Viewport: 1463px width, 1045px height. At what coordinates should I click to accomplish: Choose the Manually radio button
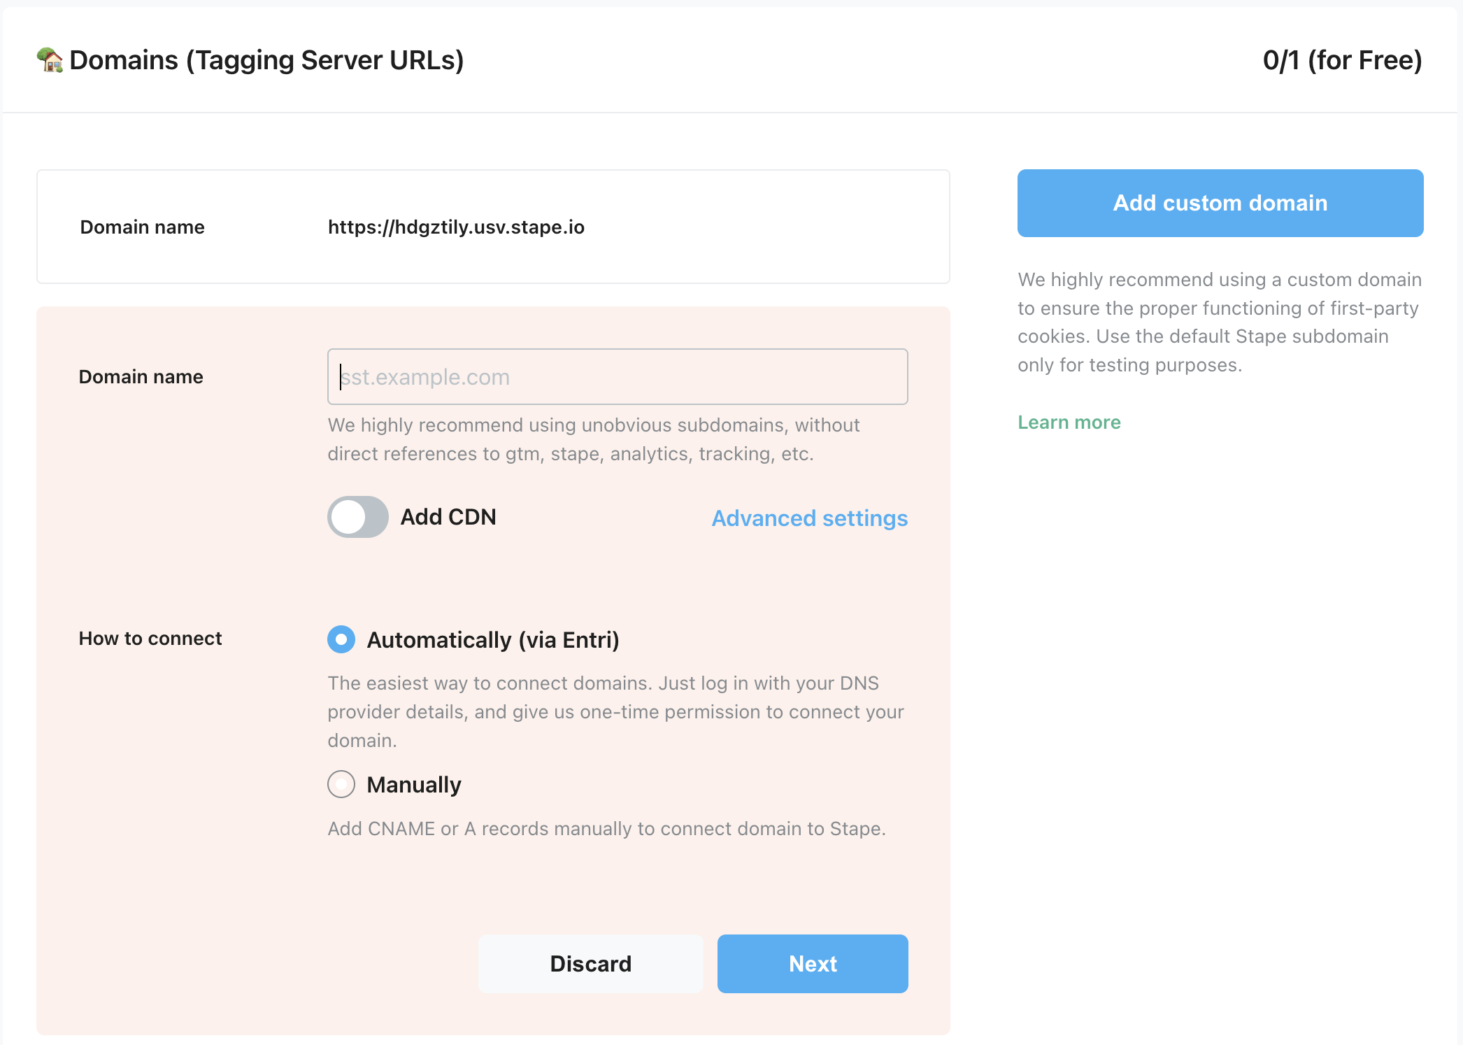pyautogui.click(x=341, y=784)
